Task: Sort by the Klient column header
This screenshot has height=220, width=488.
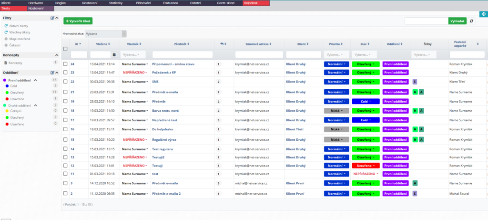Action: coord(302,44)
